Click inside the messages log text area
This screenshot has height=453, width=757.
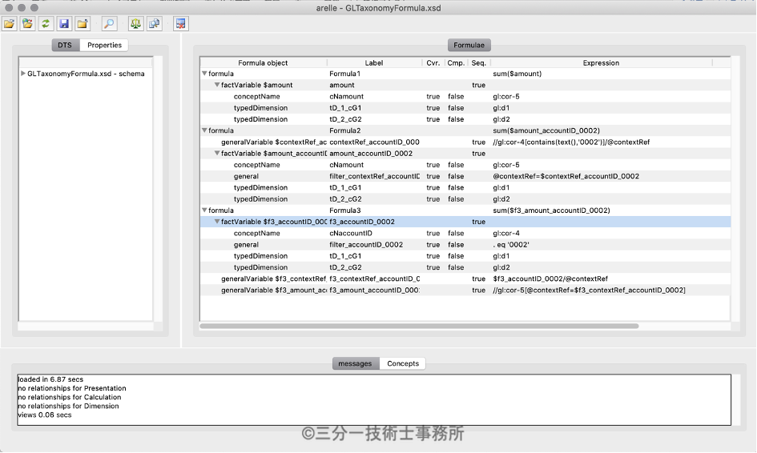(x=374, y=399)
